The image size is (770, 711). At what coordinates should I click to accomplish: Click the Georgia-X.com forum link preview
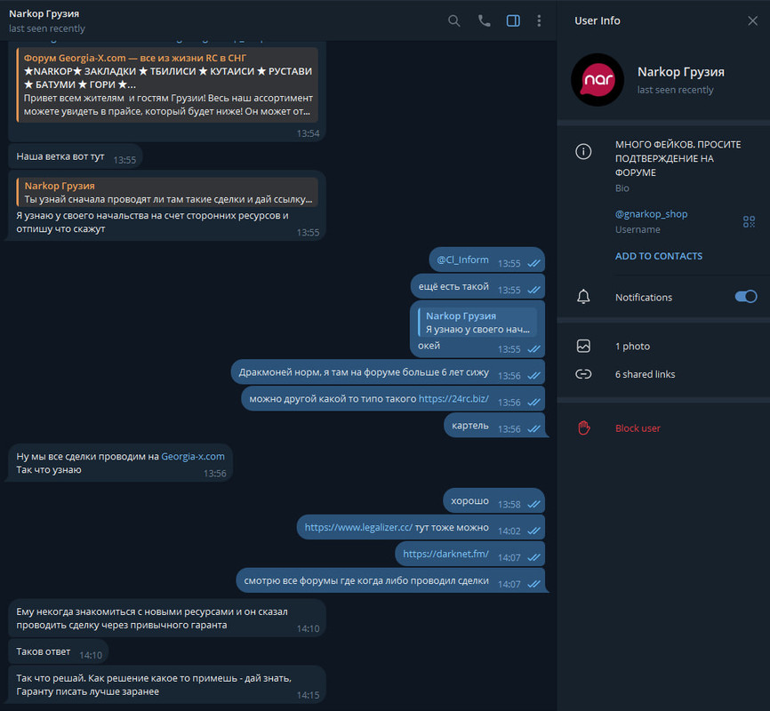pos(167,84)
